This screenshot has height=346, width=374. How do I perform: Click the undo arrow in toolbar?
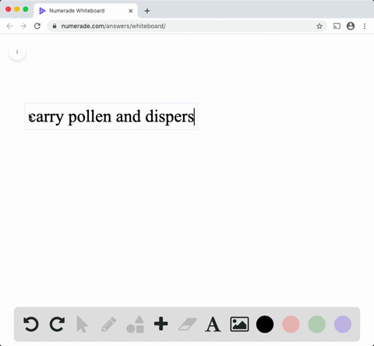click(31, 324)
